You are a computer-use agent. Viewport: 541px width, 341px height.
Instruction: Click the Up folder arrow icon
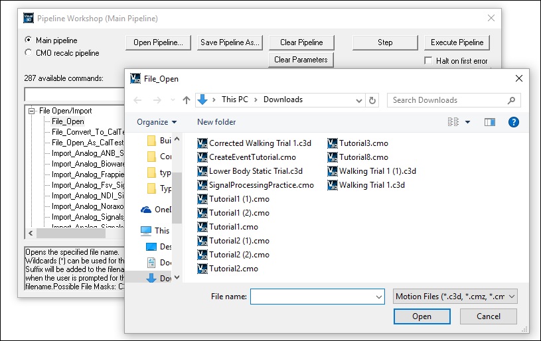click(187, 100)
